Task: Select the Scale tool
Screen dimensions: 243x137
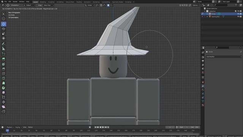Action: click(x=3, y=33)
